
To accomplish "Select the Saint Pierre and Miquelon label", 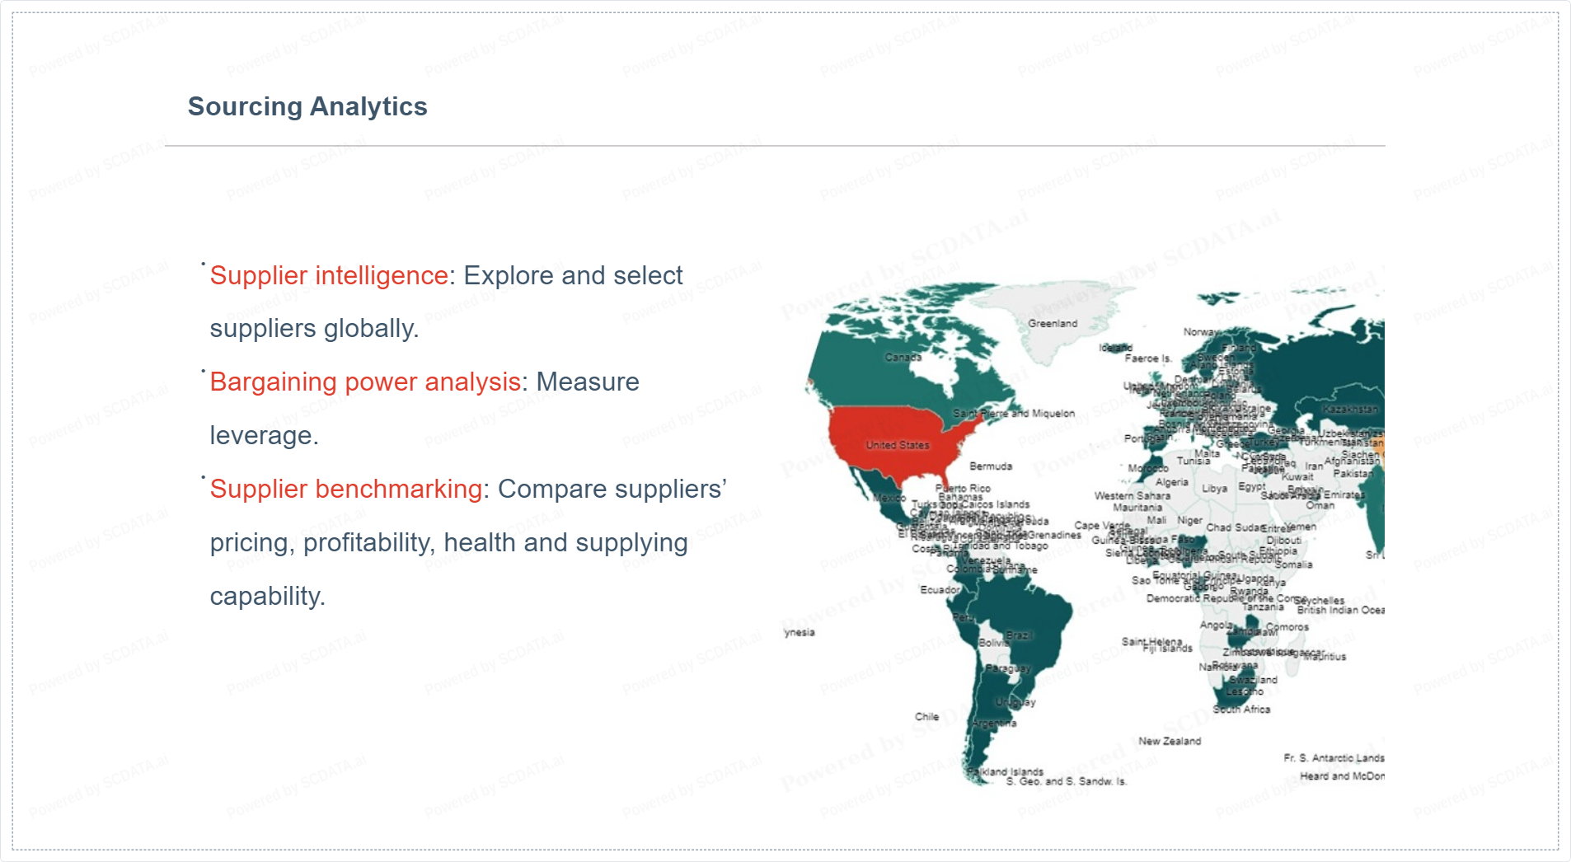I will 1014,414.
